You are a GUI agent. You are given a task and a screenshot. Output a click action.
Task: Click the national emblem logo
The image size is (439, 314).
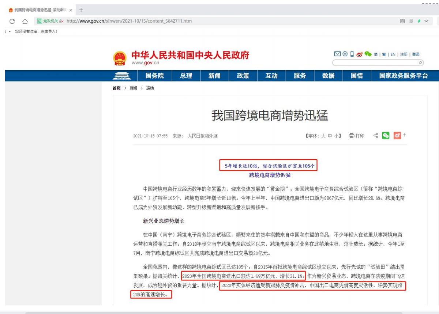pyautogui.click(x=119, y=58)
